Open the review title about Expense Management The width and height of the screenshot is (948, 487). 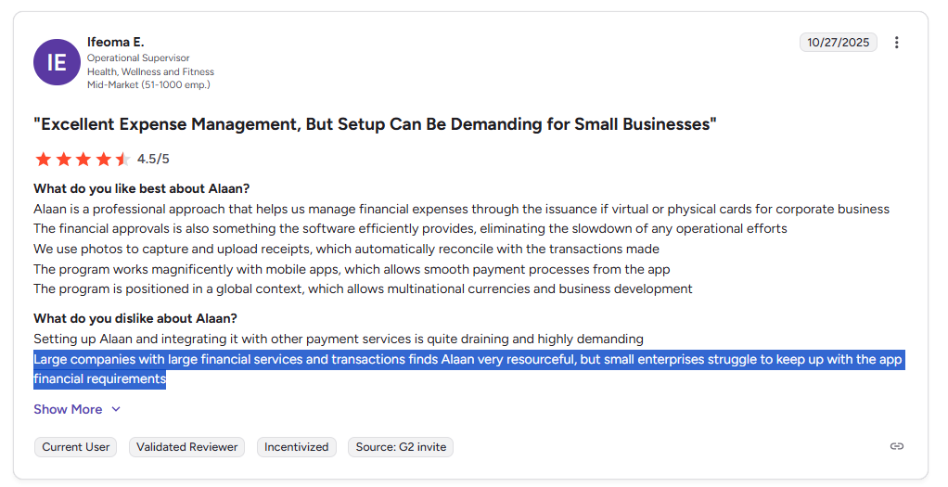pyautogui.click(x=375, y=124)
